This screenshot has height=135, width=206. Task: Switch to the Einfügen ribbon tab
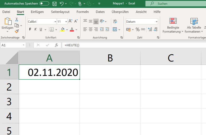(37, 12)
